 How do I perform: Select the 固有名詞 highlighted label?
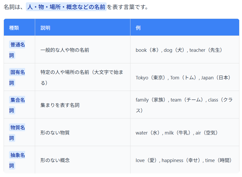pyautogui.click(x=18, y=72)
